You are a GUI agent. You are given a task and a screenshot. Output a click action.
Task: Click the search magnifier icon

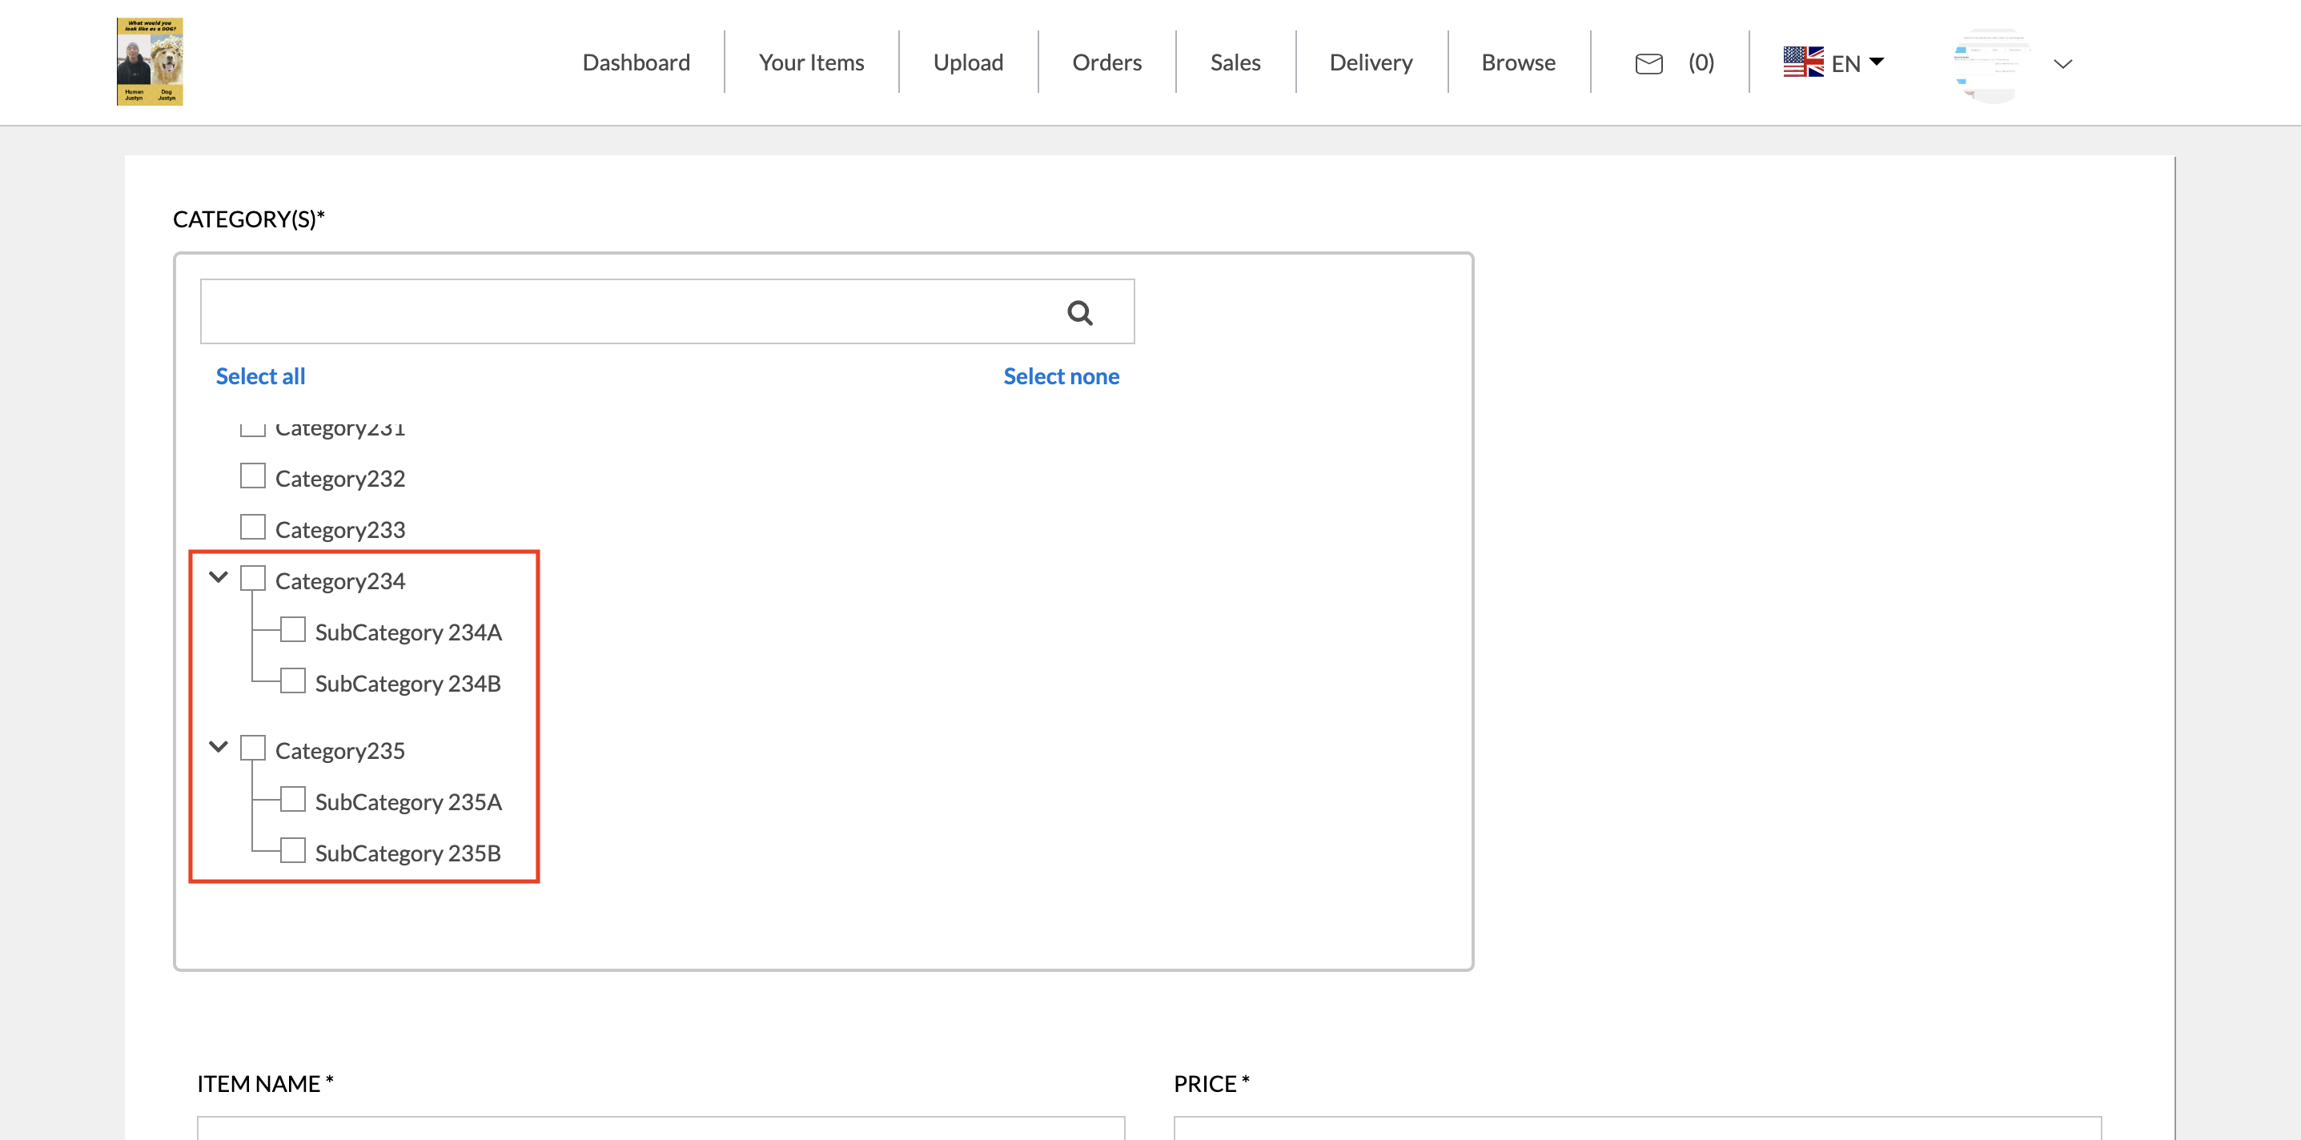pyautogui.click(x=1079, y=313)
